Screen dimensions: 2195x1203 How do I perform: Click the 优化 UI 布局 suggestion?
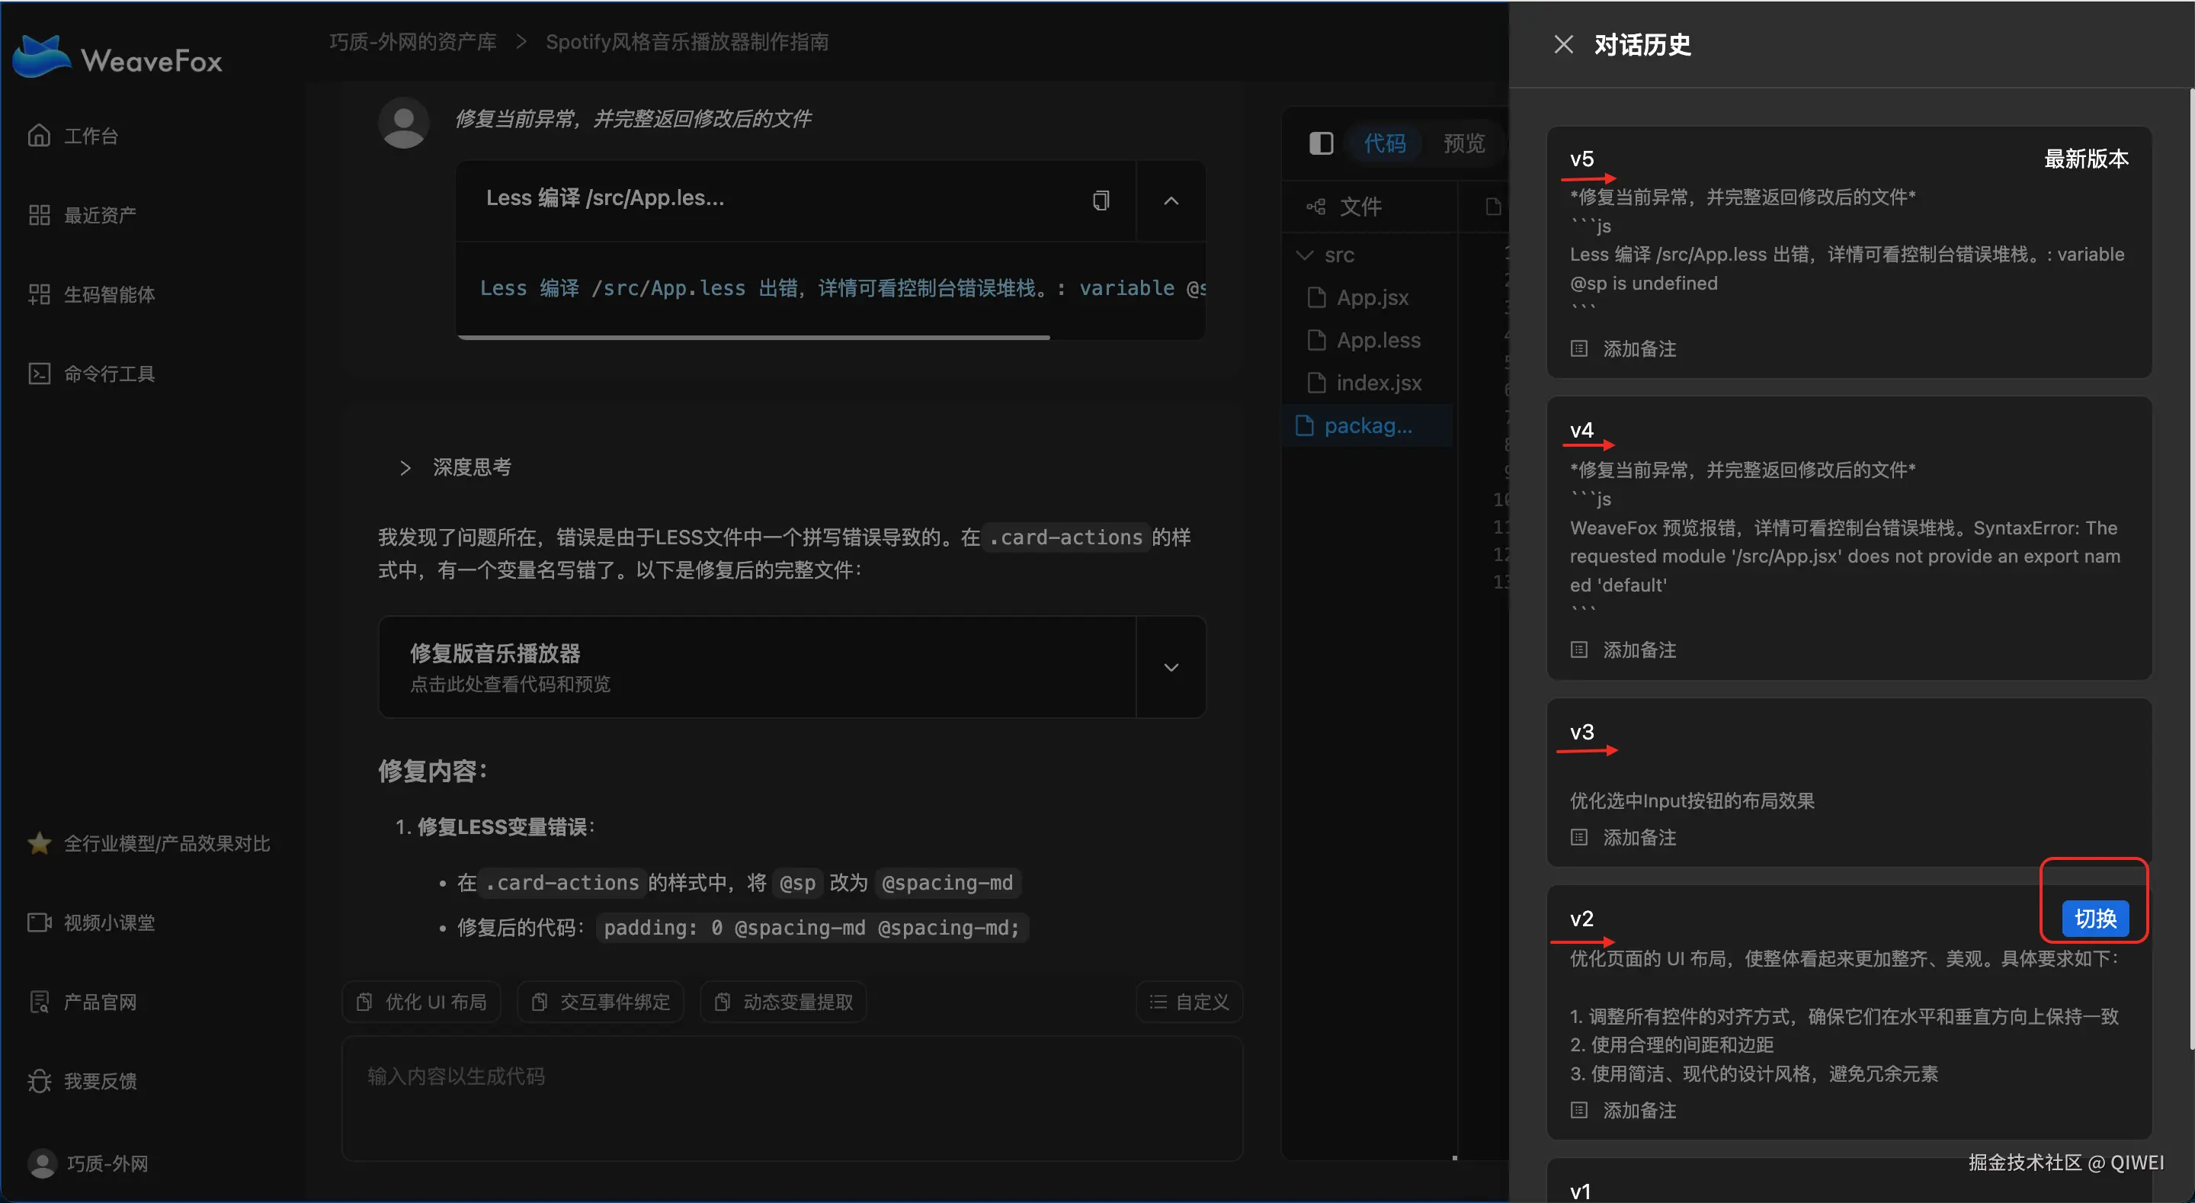click(421, 1002)
